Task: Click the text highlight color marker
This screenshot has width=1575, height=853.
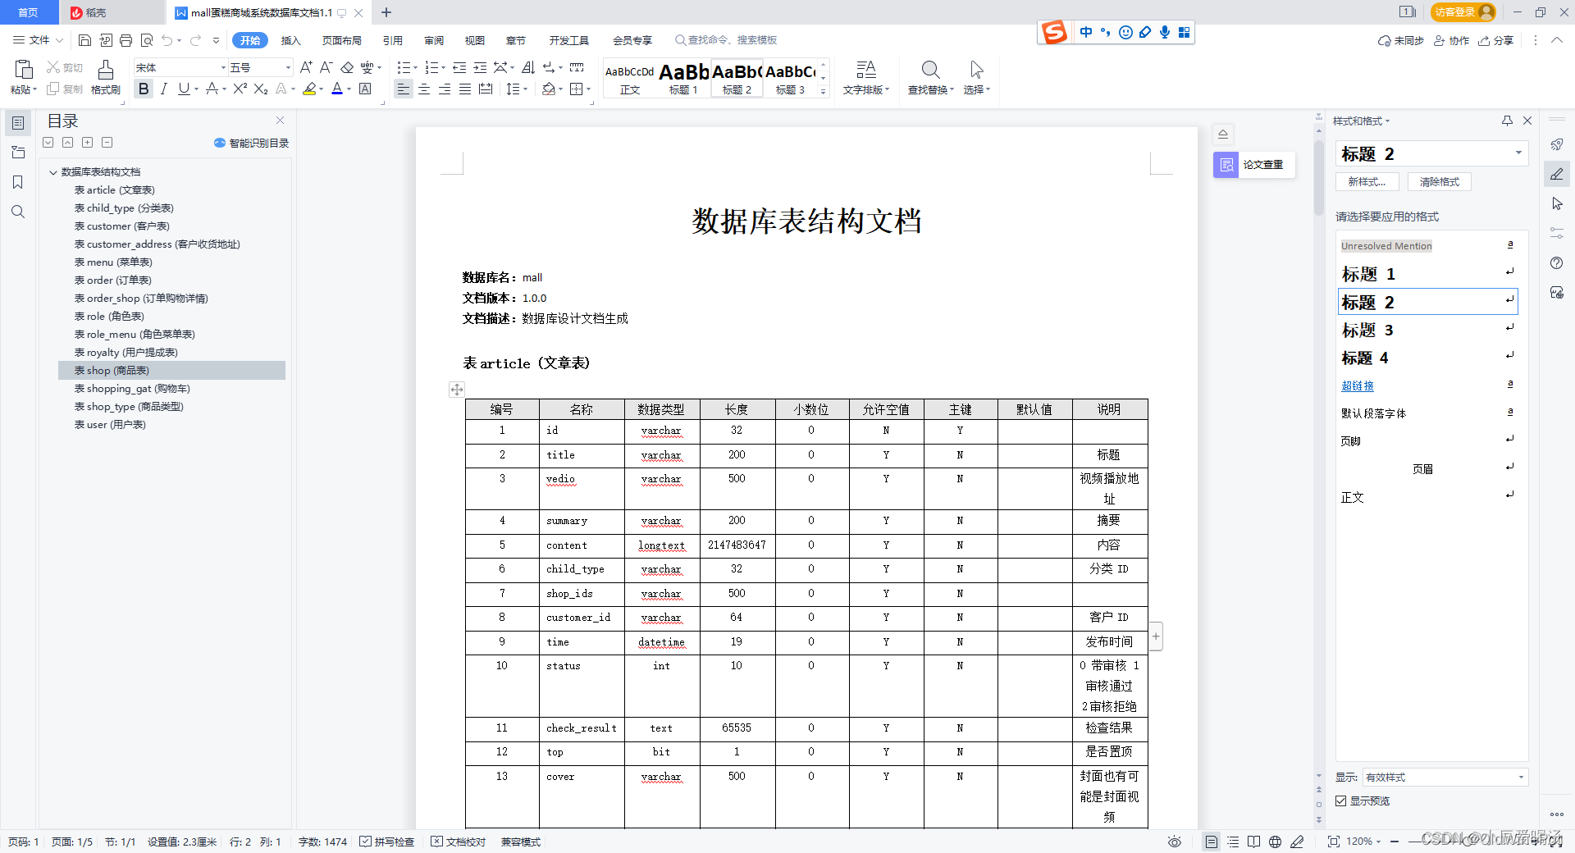Action: pos(309,89)
